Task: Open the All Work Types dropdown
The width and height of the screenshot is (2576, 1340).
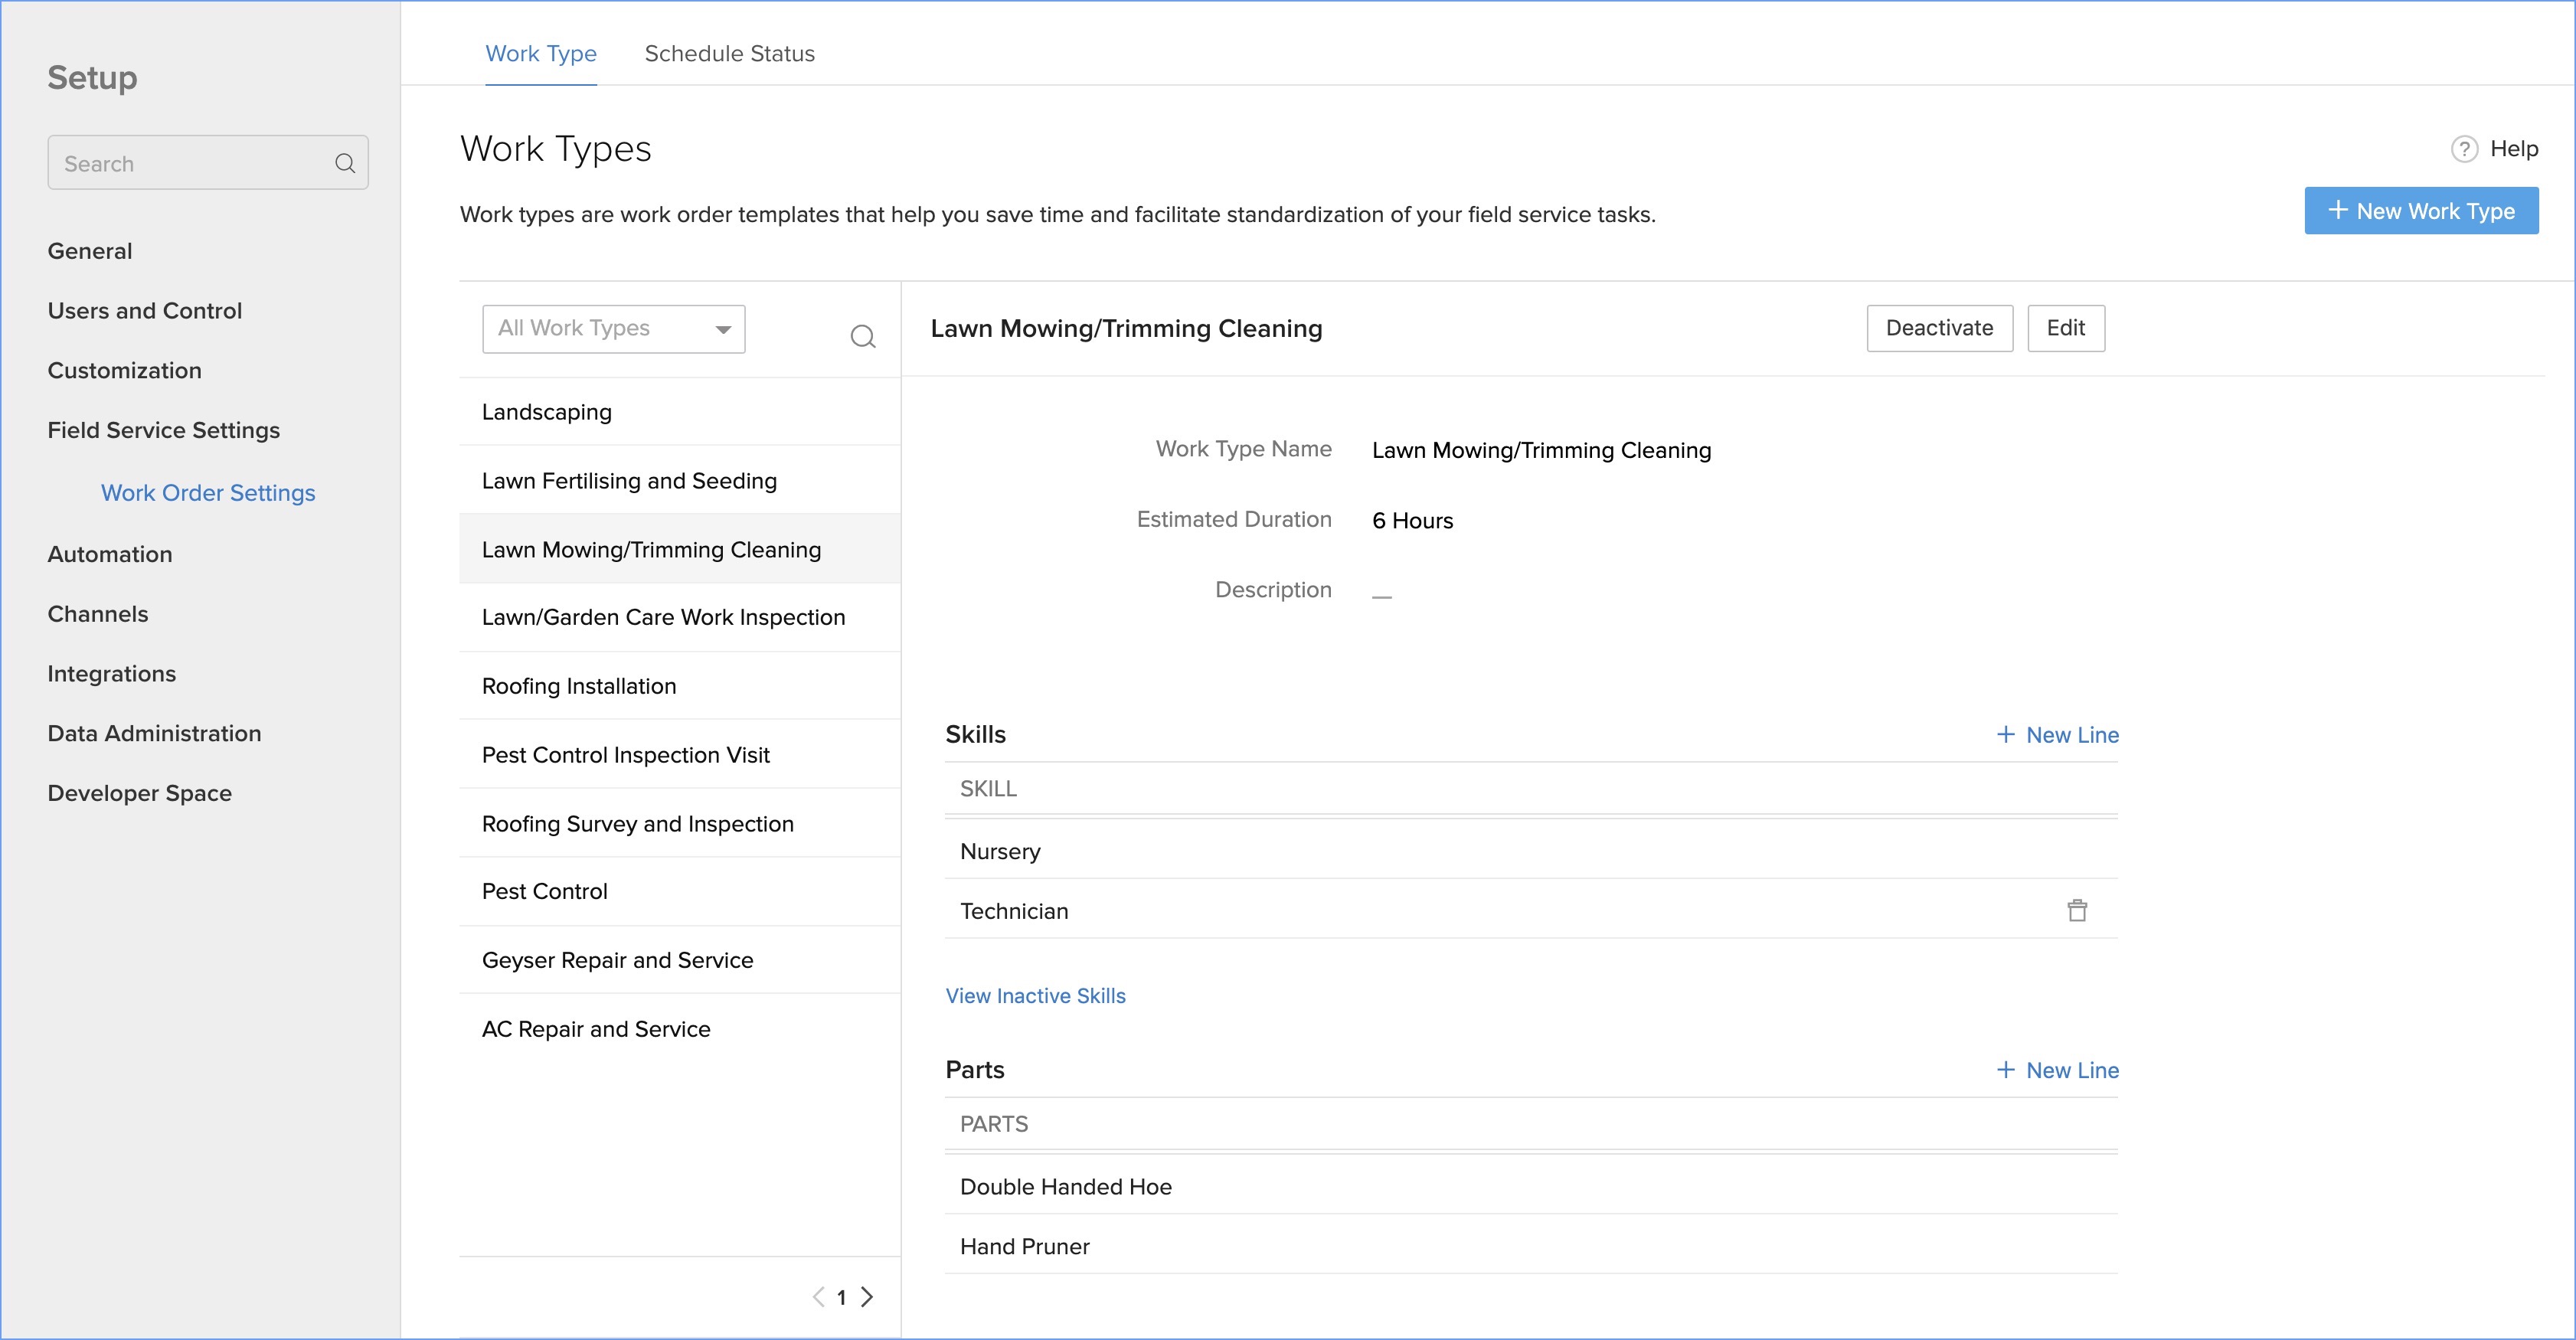Action: 613,329
